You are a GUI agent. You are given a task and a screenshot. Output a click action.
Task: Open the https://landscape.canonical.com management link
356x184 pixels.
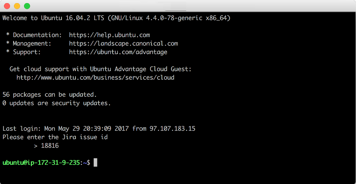tap(123, 44)
